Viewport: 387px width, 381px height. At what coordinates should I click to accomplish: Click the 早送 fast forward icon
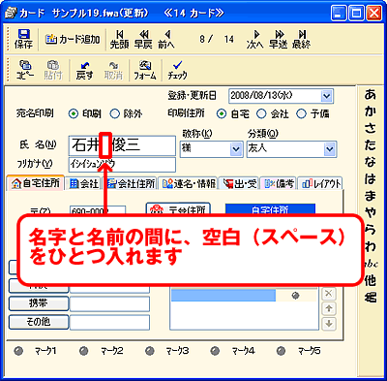(279, 40)
